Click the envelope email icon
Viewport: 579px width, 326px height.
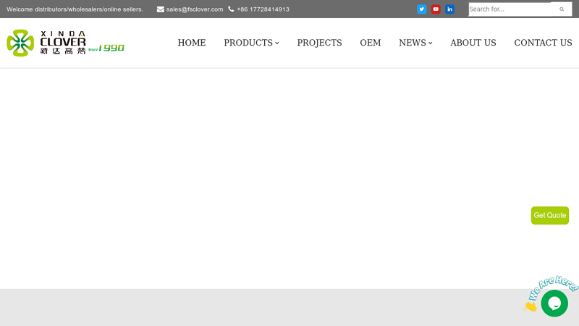coord(160,9)
